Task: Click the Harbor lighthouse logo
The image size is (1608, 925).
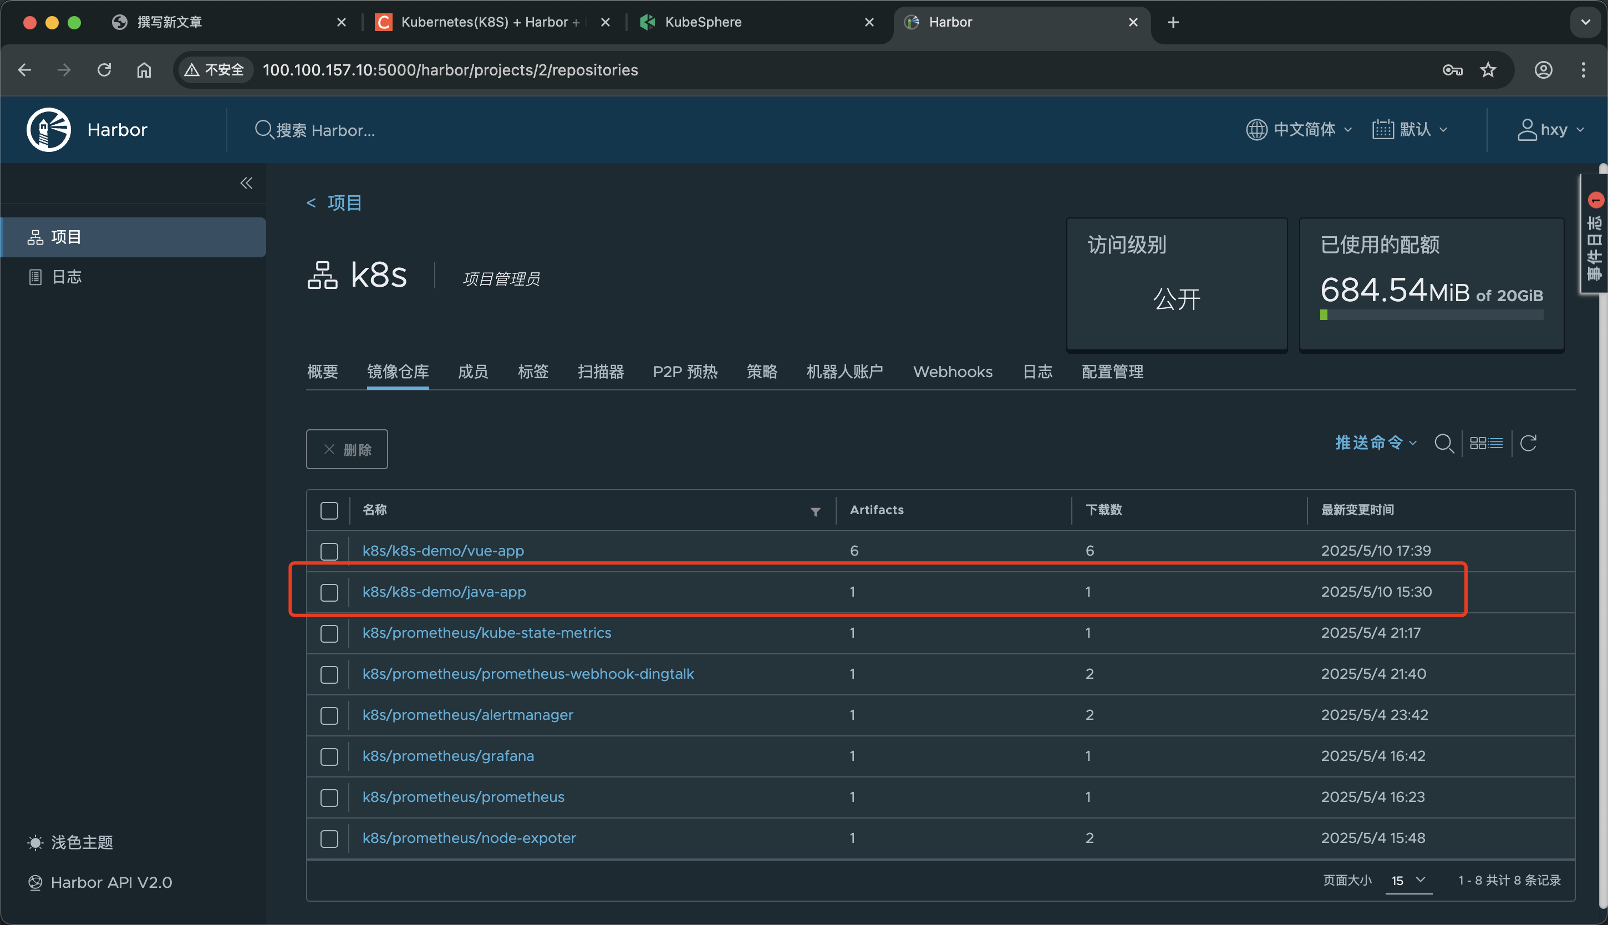Action: [48, 130]
